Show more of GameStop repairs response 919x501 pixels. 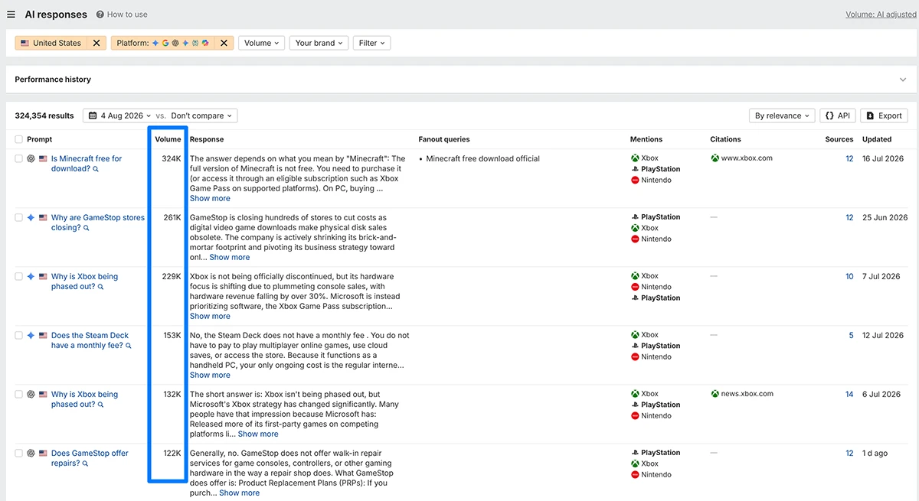(x=239, y=493)
